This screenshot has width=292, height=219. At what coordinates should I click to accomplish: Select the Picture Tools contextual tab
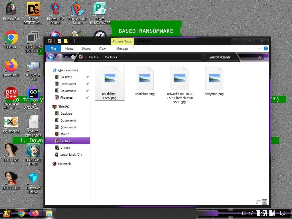[x=122, y=41]
